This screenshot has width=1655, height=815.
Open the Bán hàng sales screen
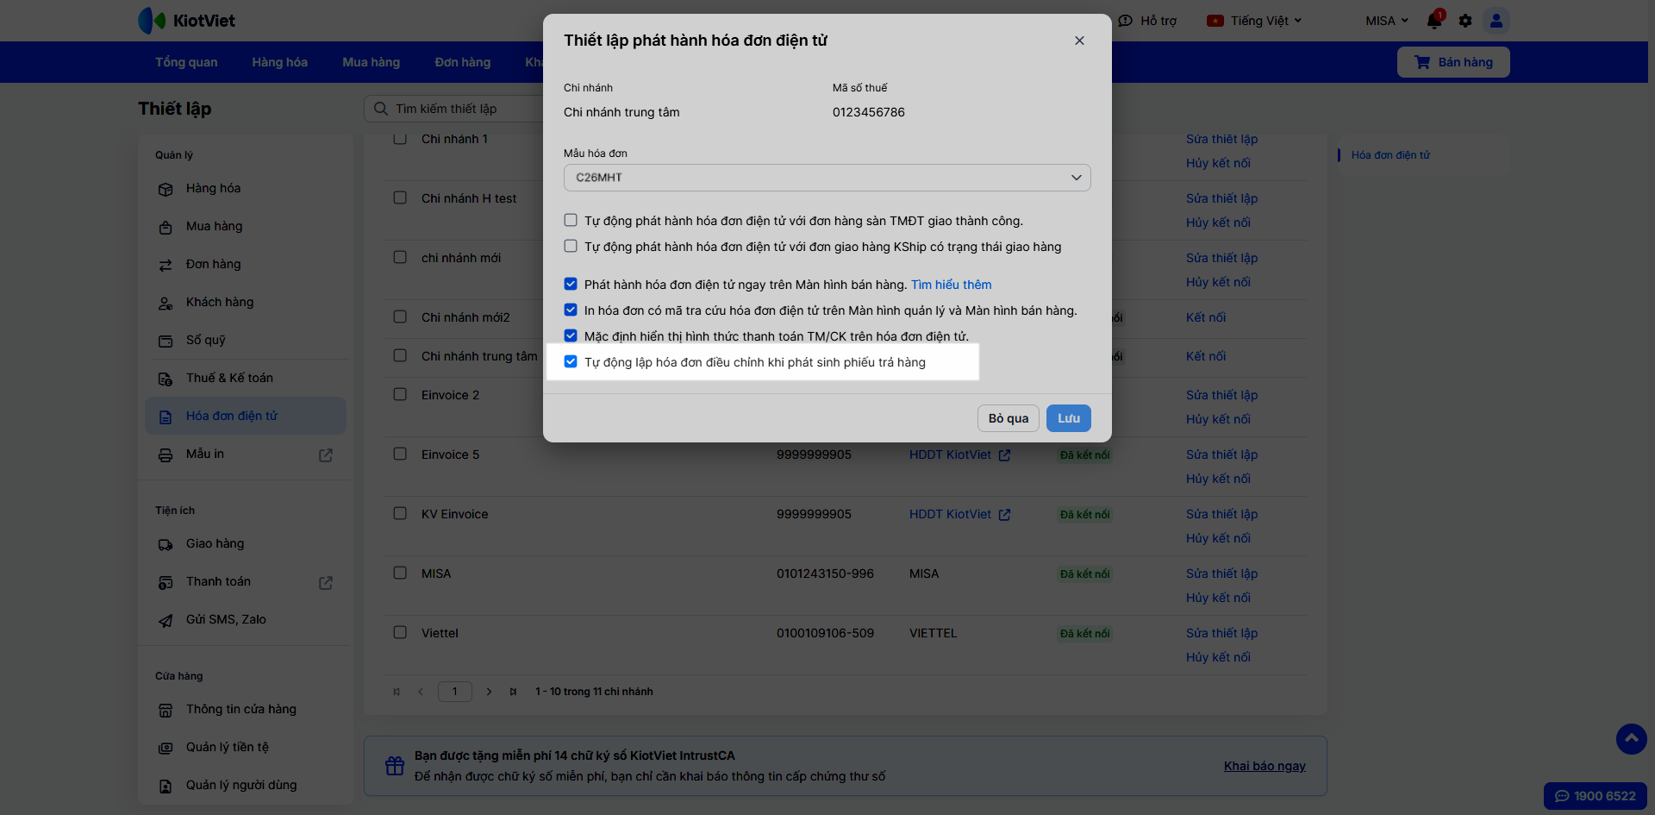pyautogui.click(x=1453, y=62)
